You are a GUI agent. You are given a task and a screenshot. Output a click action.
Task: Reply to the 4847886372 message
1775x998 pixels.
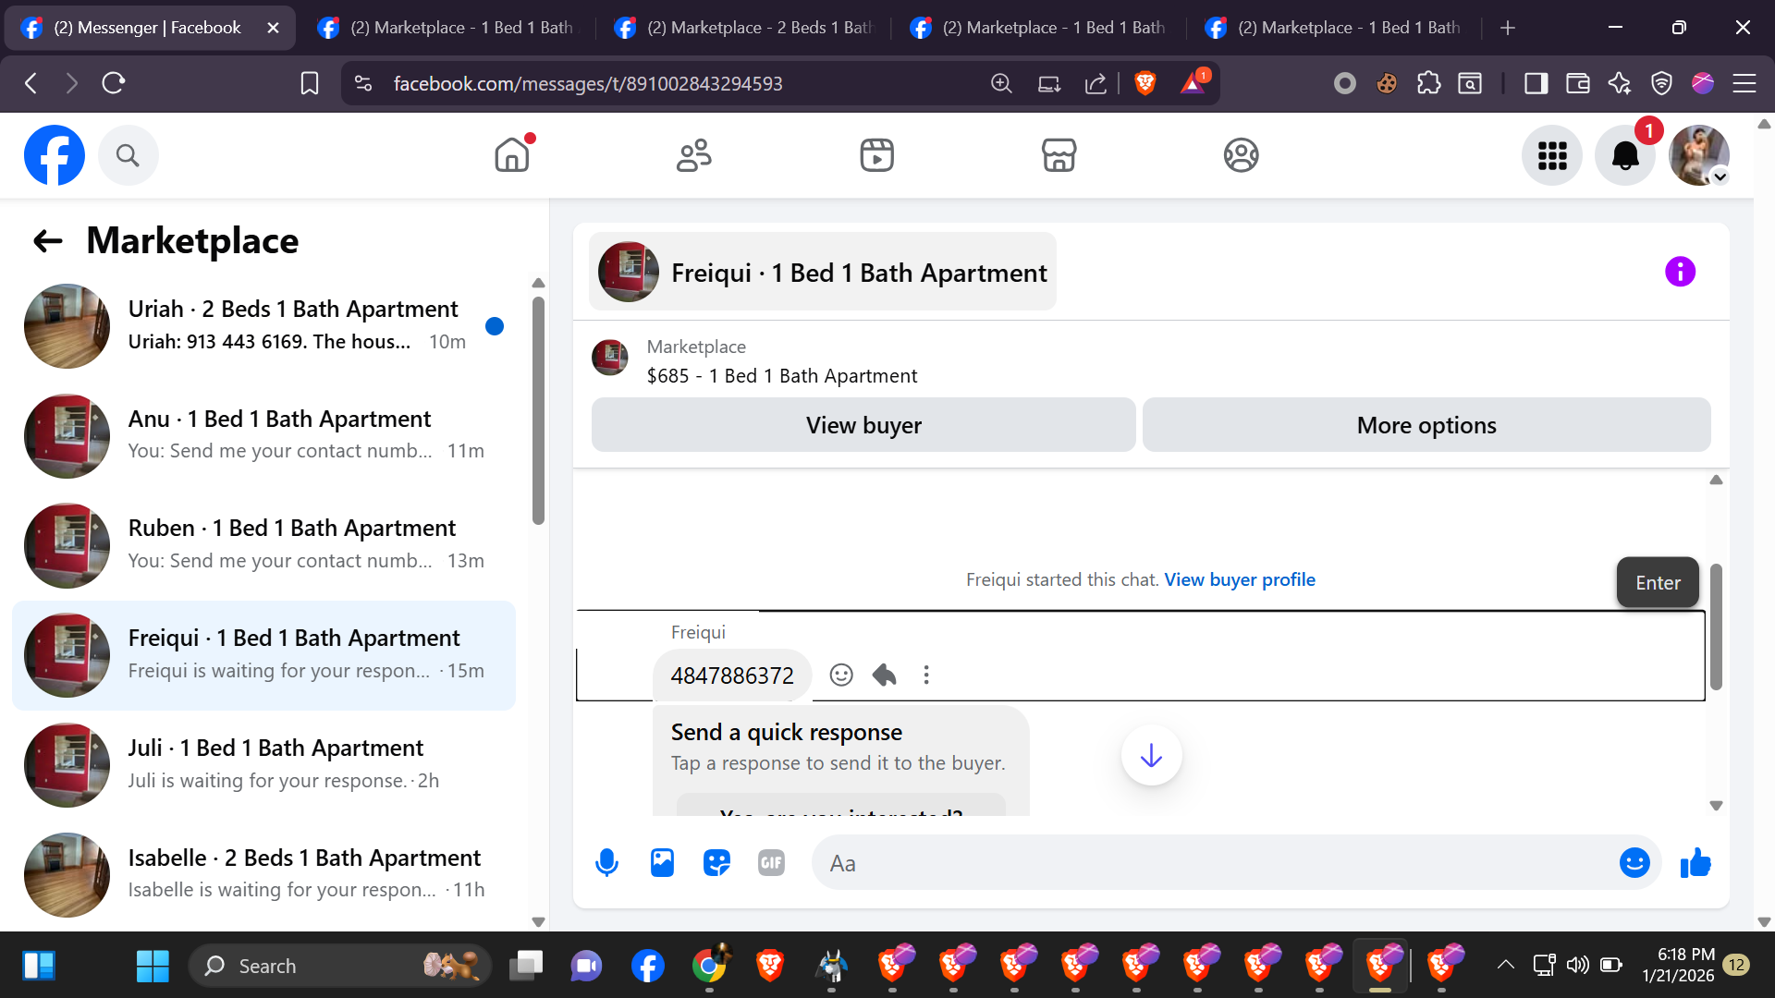(884, 675)
